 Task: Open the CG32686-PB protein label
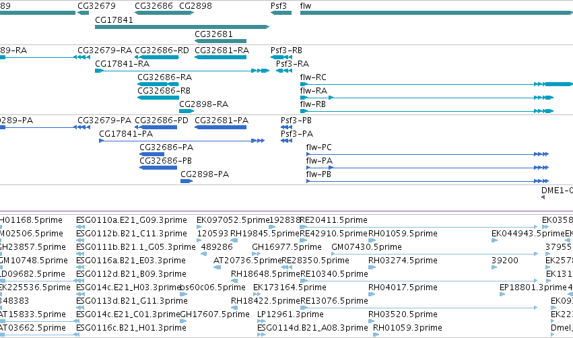(166, 161)
